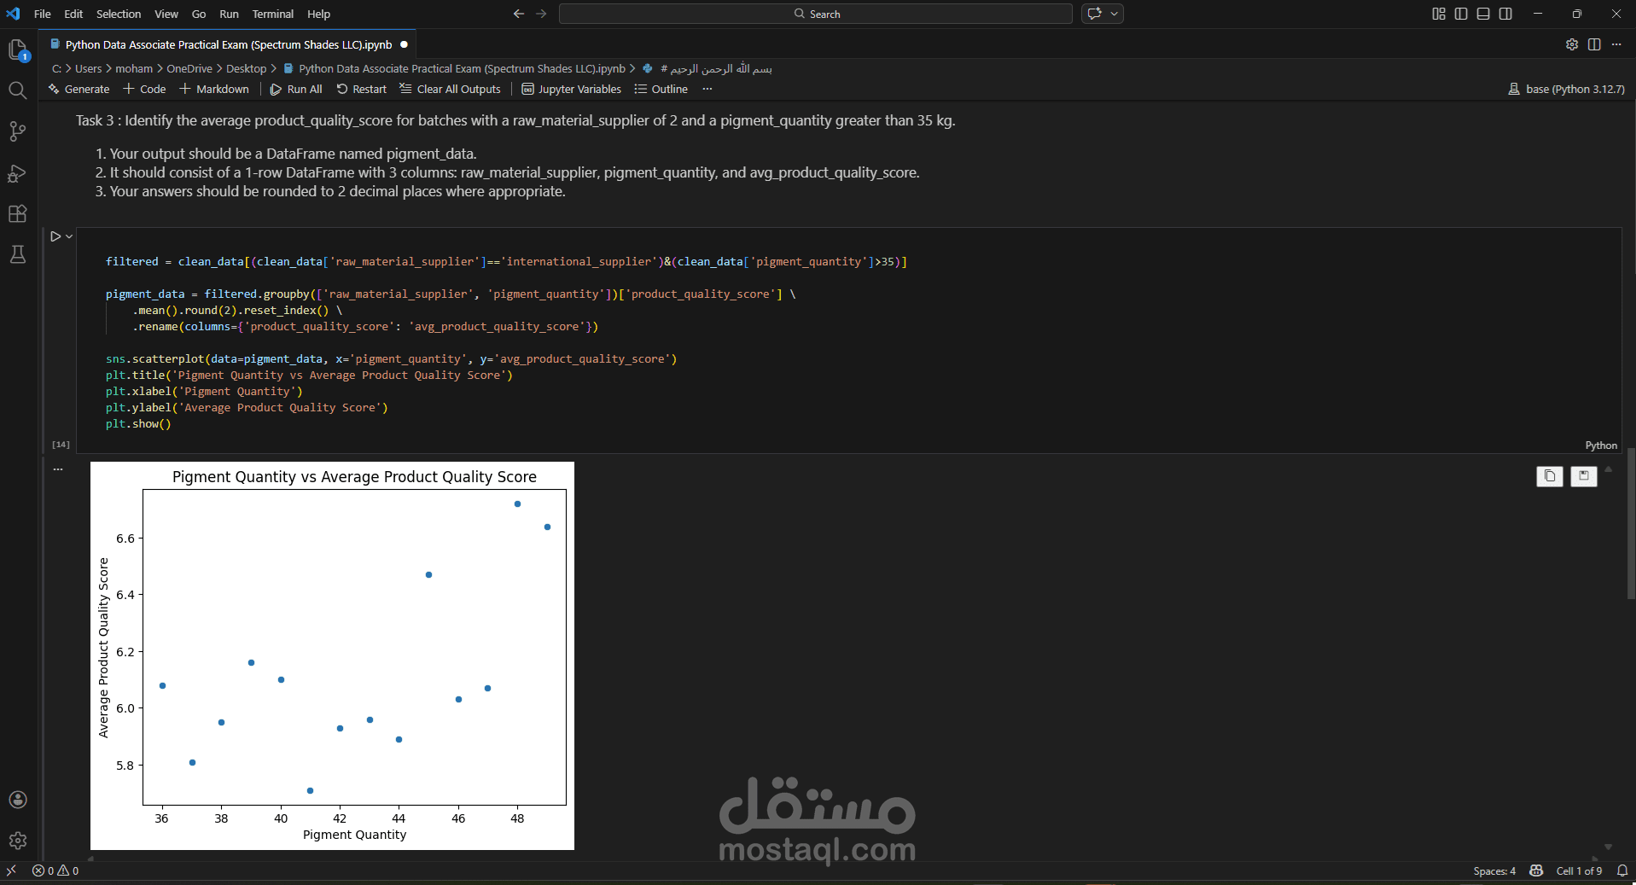
Task: Open the notifications bell
Action: click(x=1621, y=871)
